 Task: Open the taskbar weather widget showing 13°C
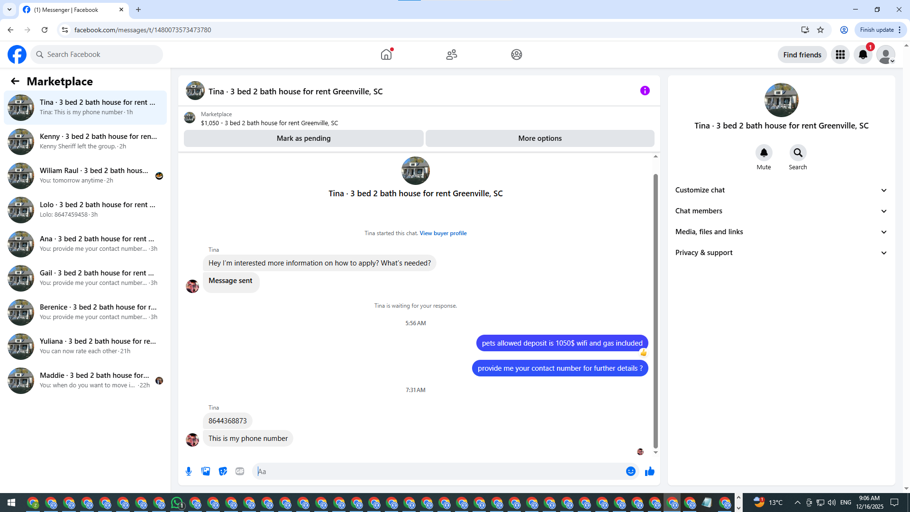[x=768, y=503]
